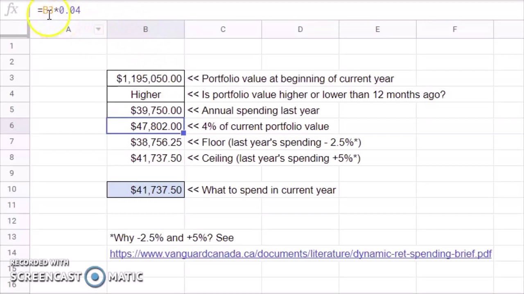The image size is (524, 294).
Task: Select row 3 header
Action: (x=15, y=78)
